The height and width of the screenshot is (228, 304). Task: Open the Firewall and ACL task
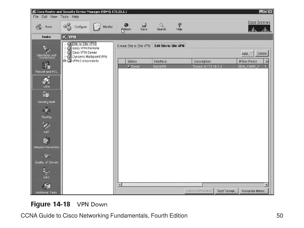[47, 67]
